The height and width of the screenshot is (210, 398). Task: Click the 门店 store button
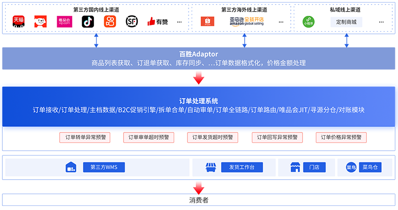(314, 167)
